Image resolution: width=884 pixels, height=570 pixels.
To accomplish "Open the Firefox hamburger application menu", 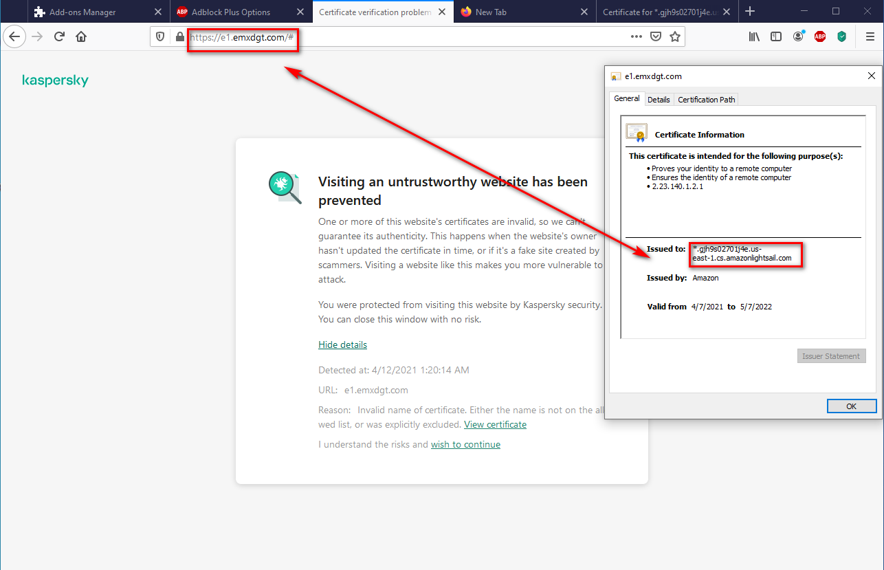I will coord(870,37).
